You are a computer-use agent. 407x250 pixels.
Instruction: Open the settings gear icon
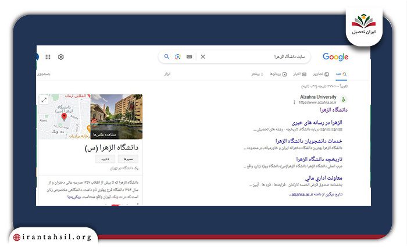coord(60,57)
